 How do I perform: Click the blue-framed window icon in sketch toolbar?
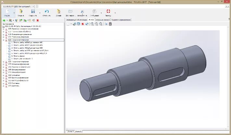pos(79,24)
